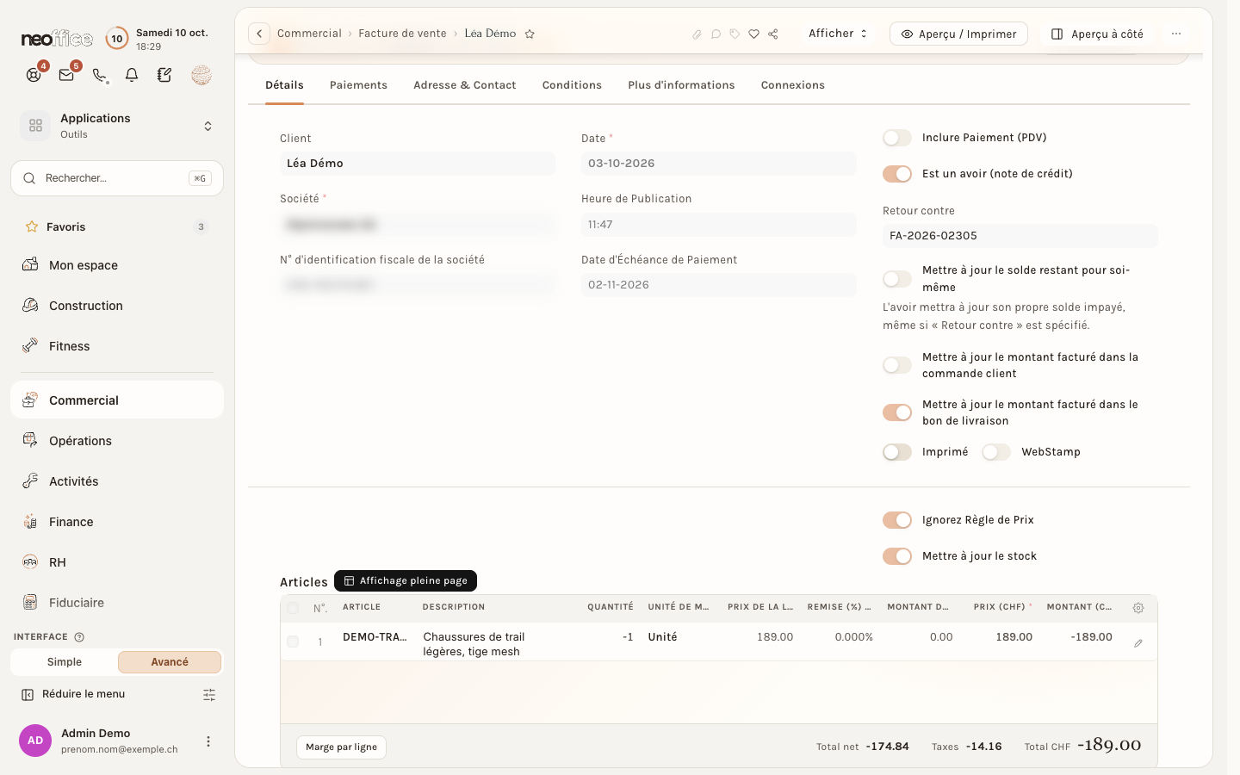Switch to Adresse & Contact tab

click(x=465, y=85)
